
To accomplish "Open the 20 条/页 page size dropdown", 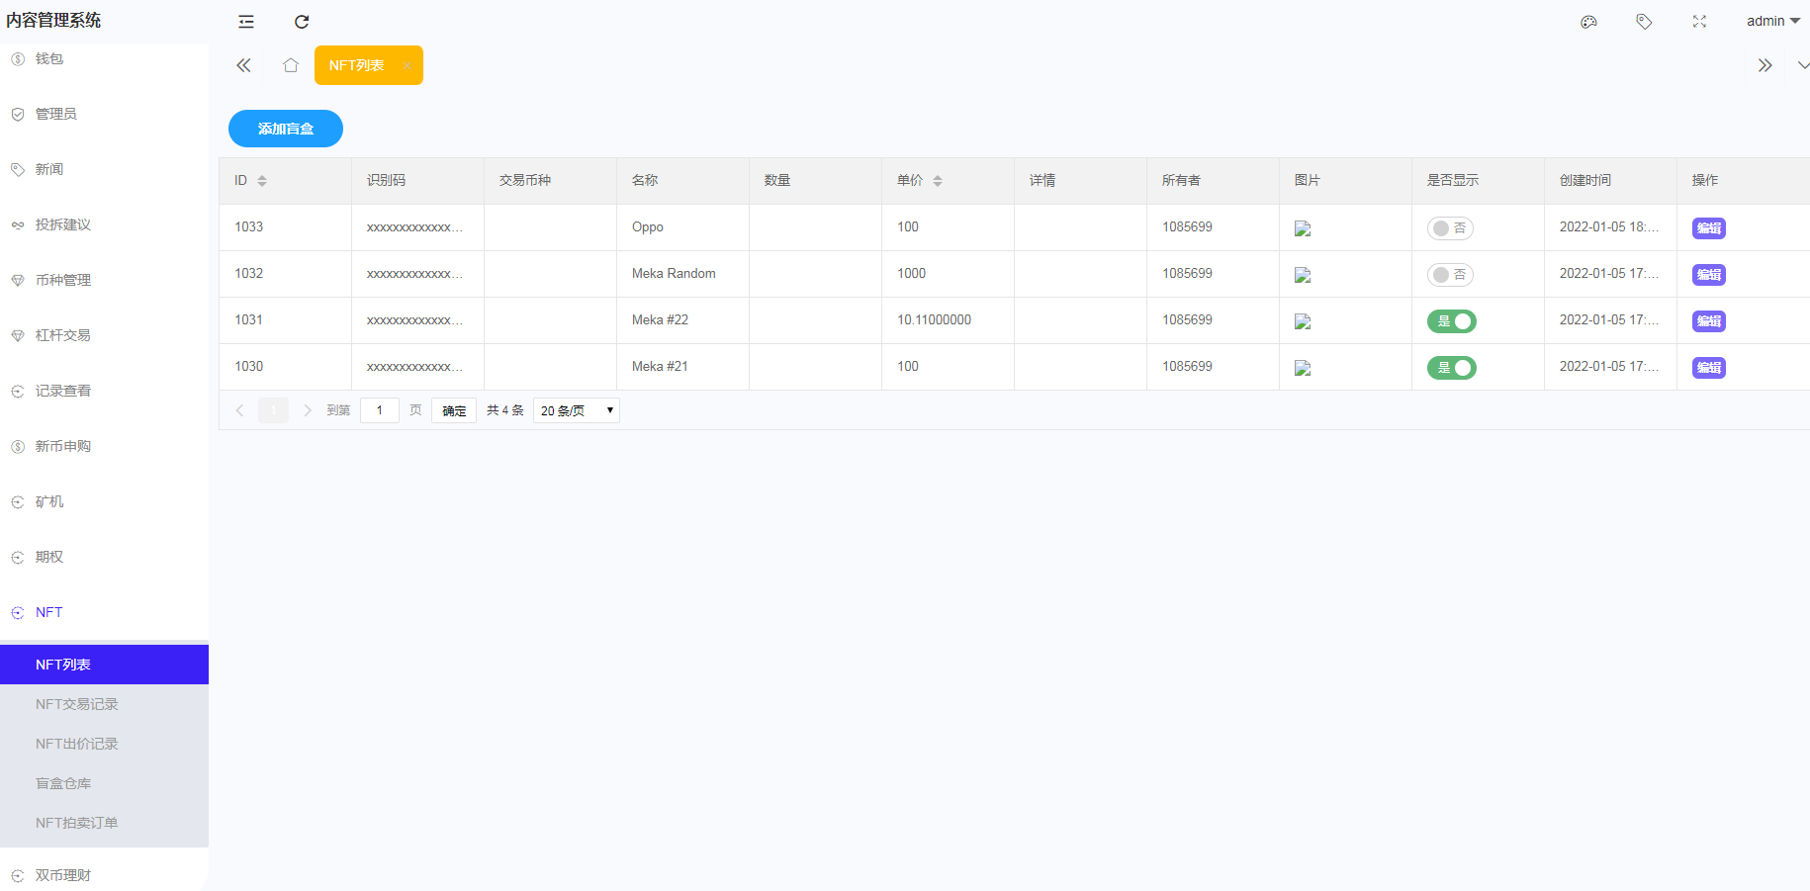I will tap(576, 410).
